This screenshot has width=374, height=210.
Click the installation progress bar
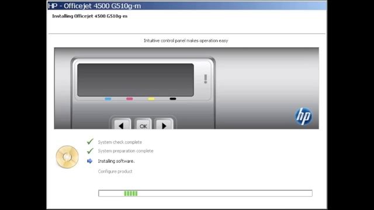coord(205,193)
